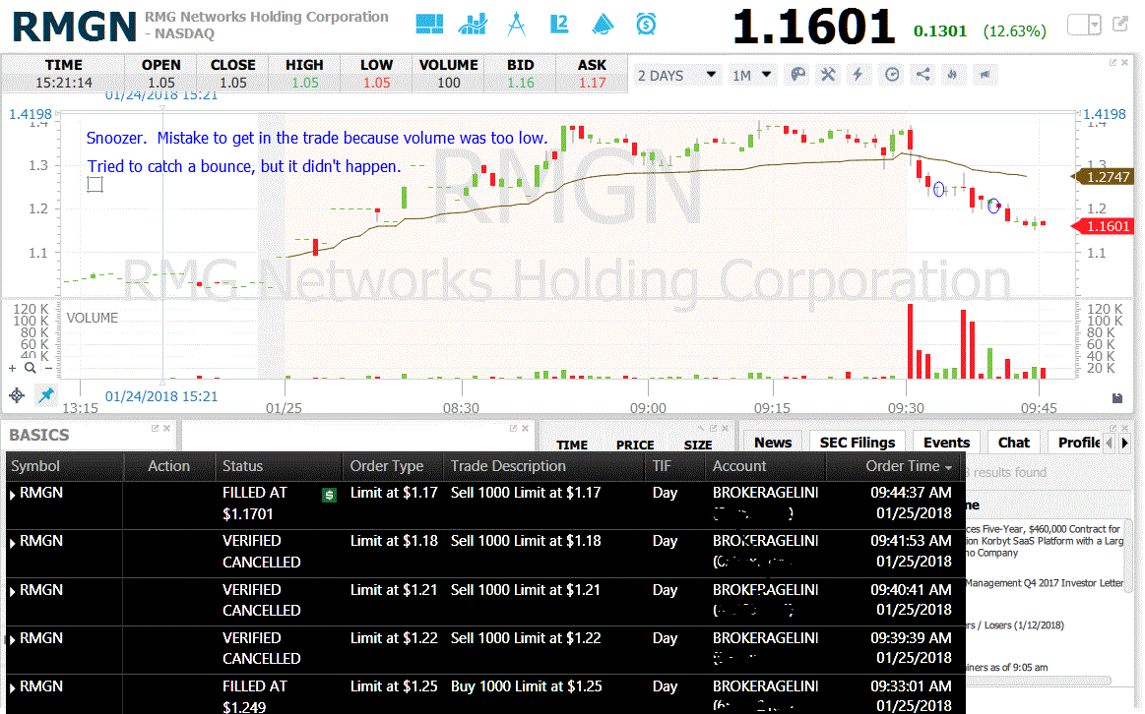Click the blue-circled trade marker near 1.25
1145x714 pixels.
[x=939, y=190]
